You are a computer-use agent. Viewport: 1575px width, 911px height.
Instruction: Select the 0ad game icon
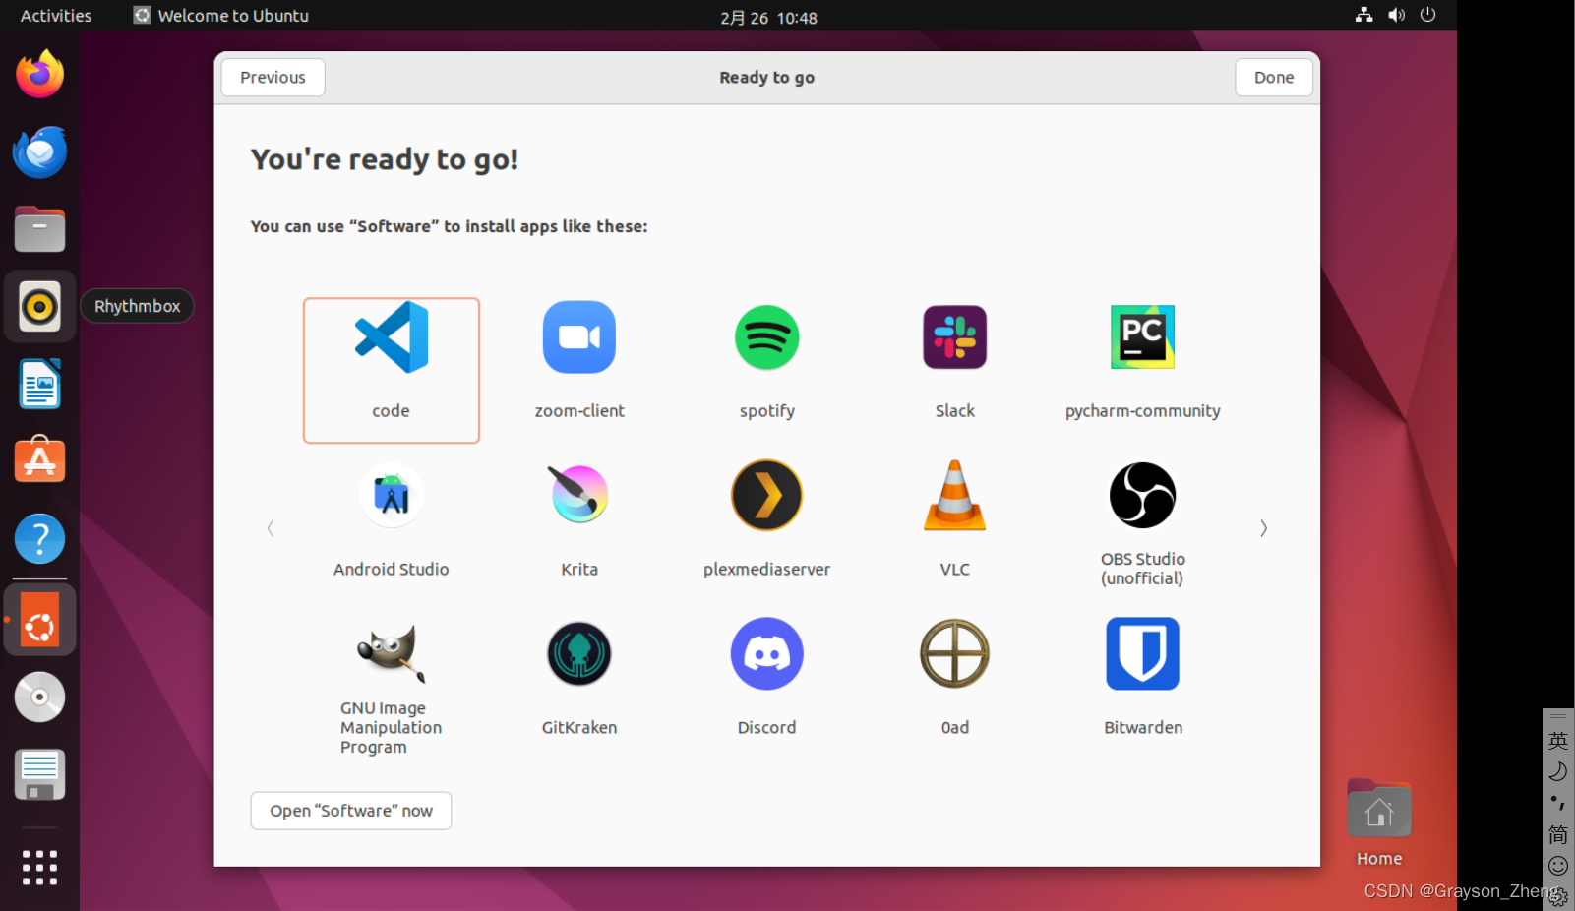(954, 653)
